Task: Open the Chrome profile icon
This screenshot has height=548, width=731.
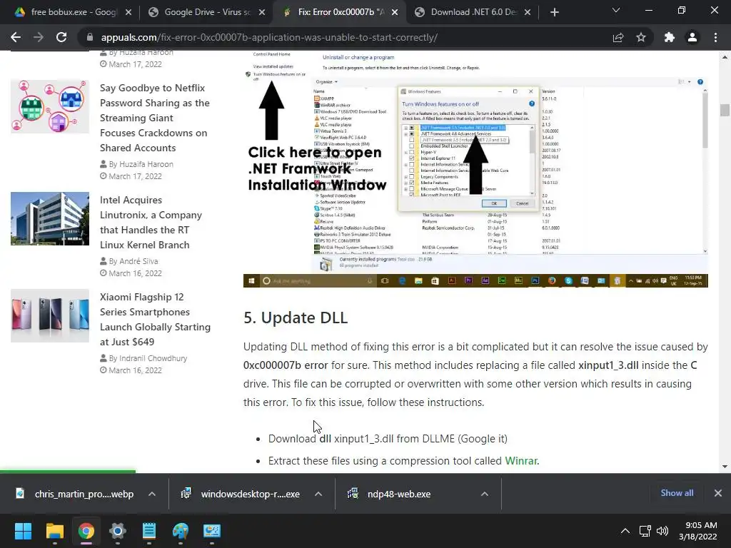Action: click(692, 37)
